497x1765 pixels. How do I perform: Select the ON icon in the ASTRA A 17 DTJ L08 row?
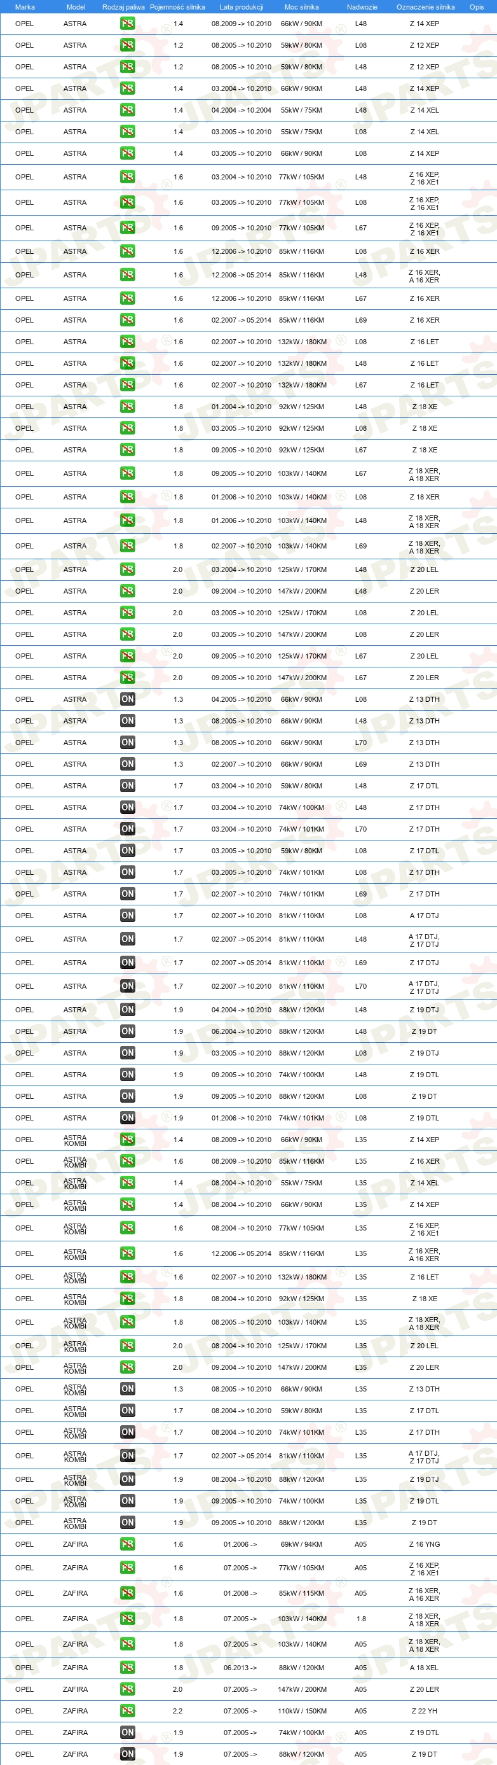coord(127,916)
